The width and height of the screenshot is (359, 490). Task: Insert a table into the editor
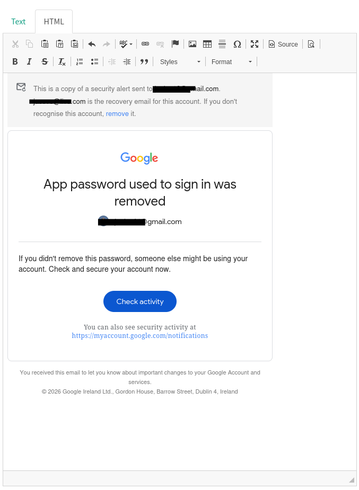(x=207, y=44)
